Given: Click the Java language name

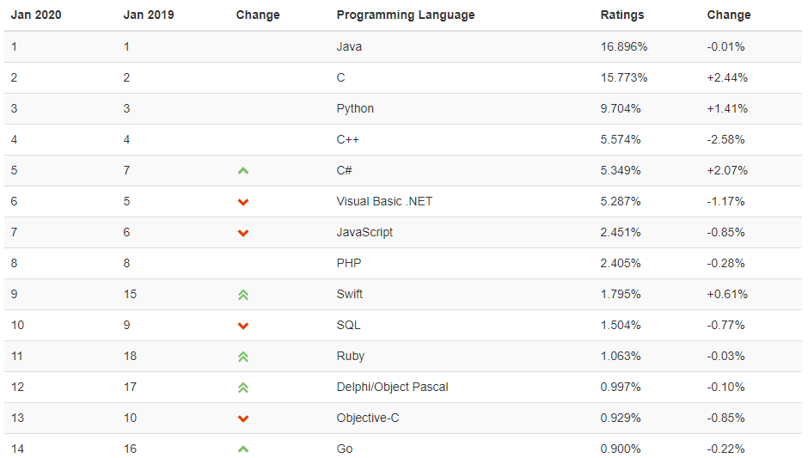Looking at the screenshot, I should pos(349,46).
